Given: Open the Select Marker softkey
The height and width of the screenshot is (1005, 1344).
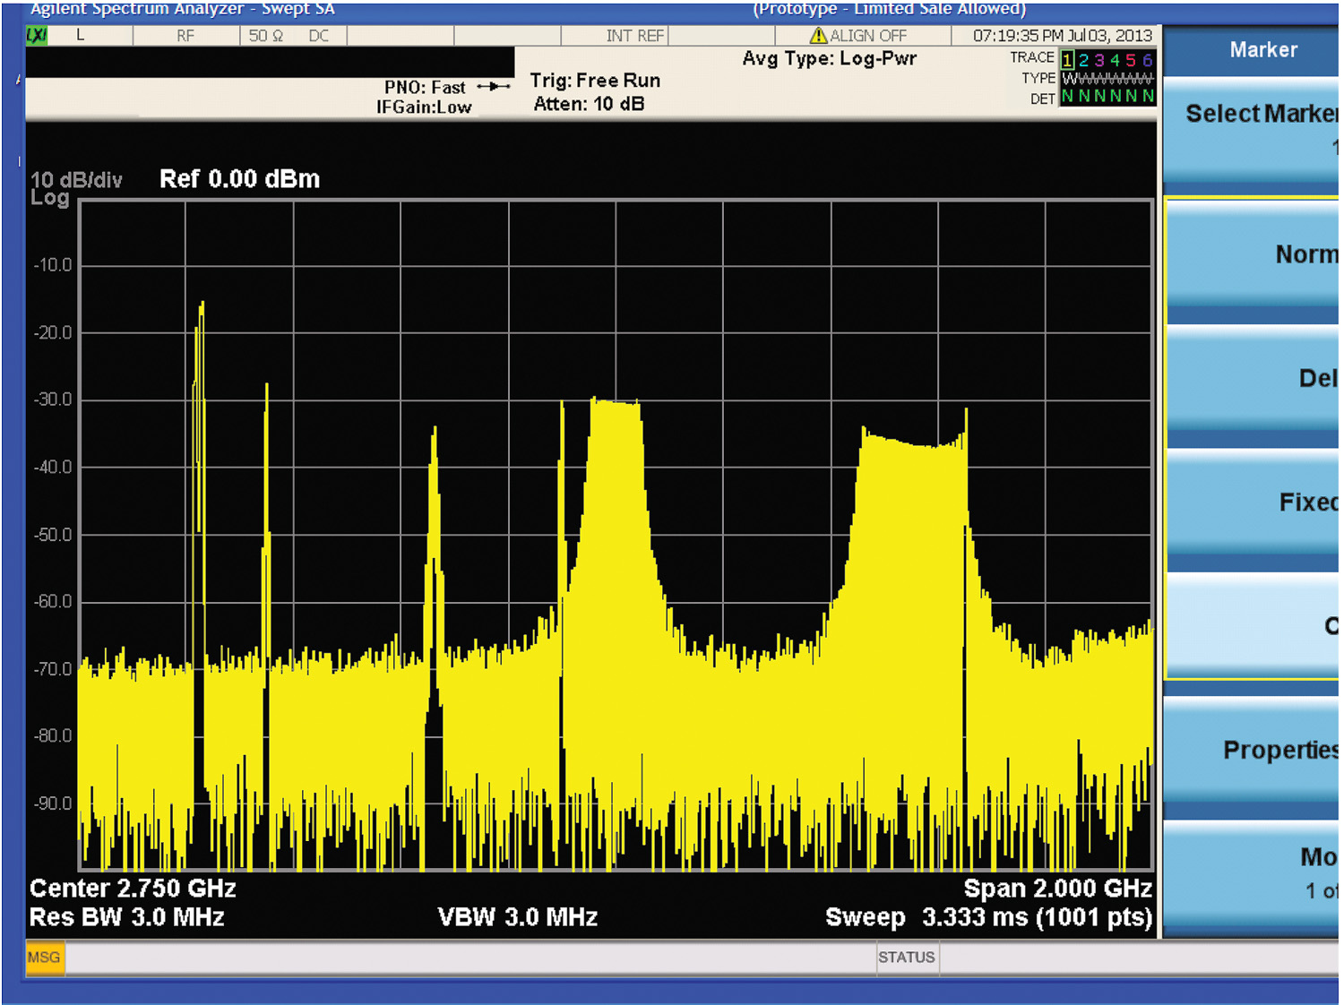Looking at the screenshot, I should coord(1253,125).
